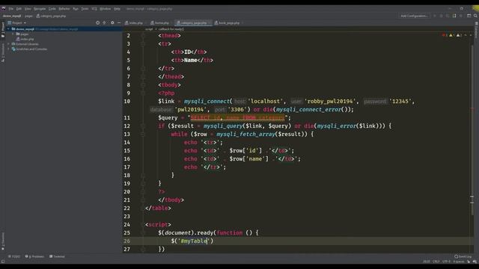The image size is (479, 269).
Task: Select index.php in the project tree
Action: tap(25, 39)
